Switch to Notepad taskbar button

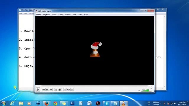115,103
